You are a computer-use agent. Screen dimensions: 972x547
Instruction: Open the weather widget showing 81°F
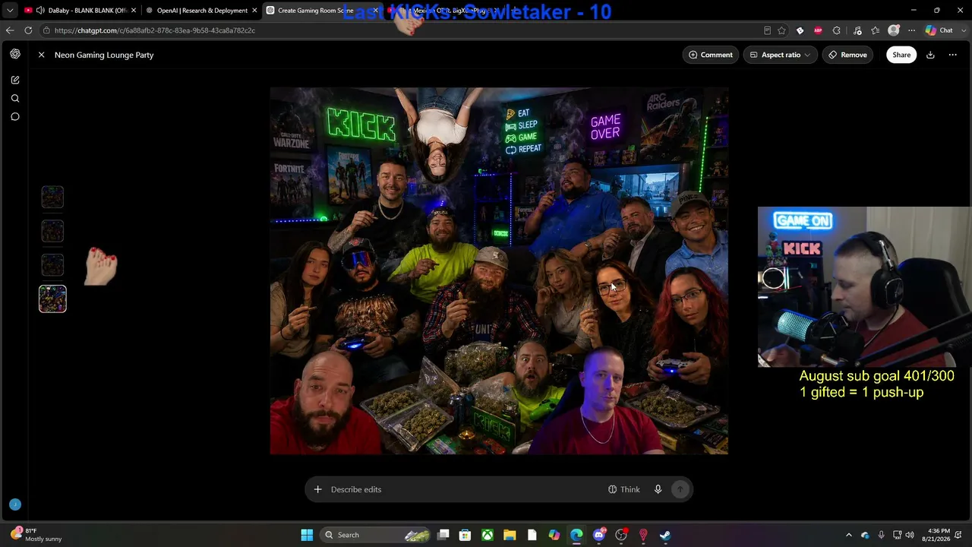36,535
